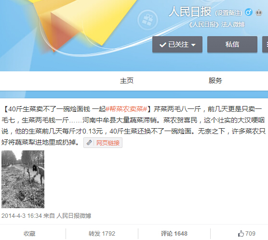Click 设置备注 to set a remark
Image resolution: width=268 pixels, height=240 pixels.
228,13
